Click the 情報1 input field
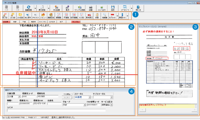 (13, 104)
